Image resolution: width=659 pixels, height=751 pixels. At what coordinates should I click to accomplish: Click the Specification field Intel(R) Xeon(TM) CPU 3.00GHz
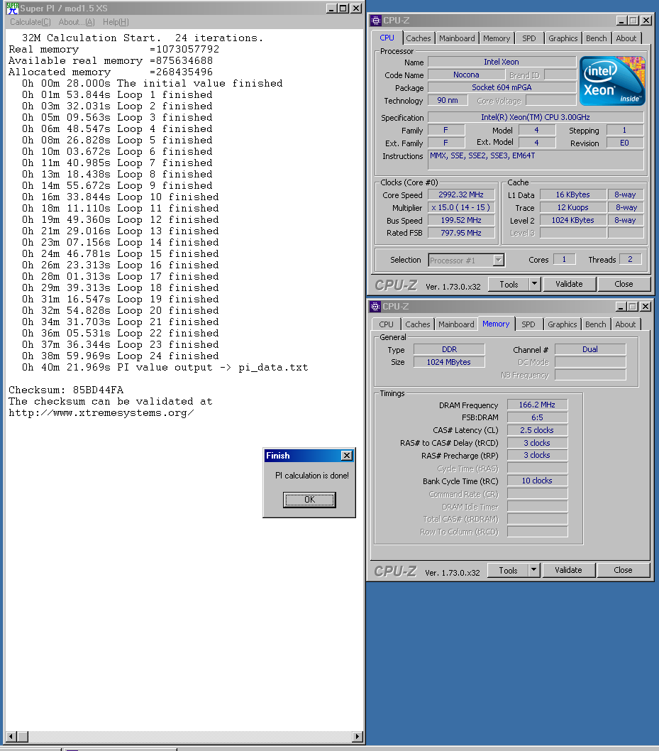(535, 117)
